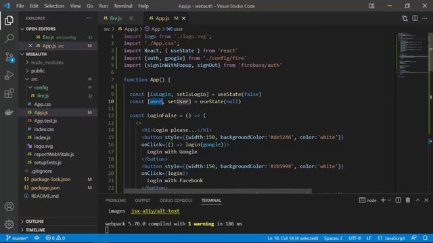Viewport: 433px width, 243px height.
Task: Click the feedback icon in status bar
Action: coord(413,238)
